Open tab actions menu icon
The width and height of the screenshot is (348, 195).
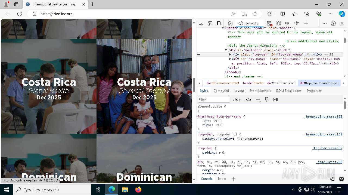(x=16, y=4)
